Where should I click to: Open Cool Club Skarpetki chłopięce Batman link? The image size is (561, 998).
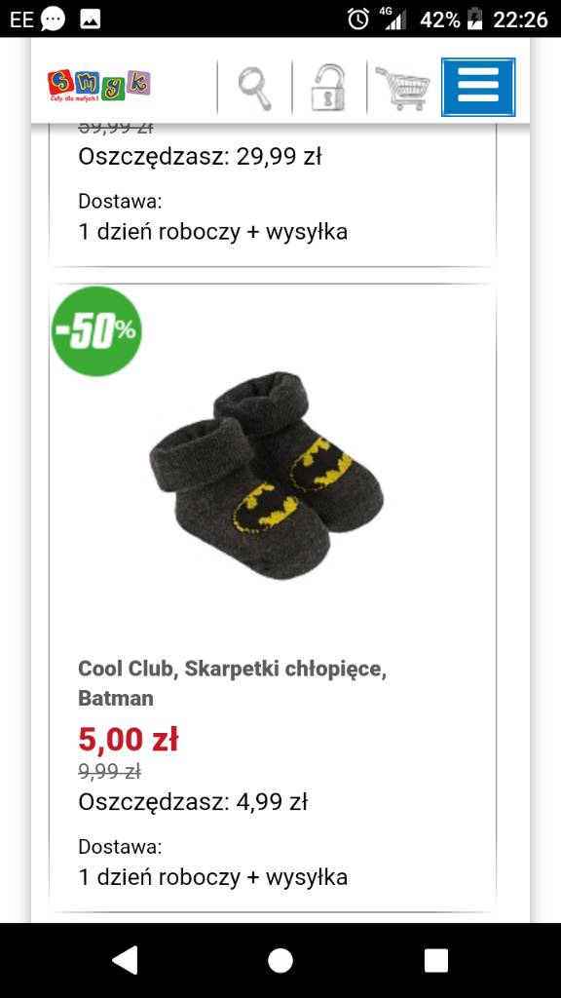pos(232,683)
